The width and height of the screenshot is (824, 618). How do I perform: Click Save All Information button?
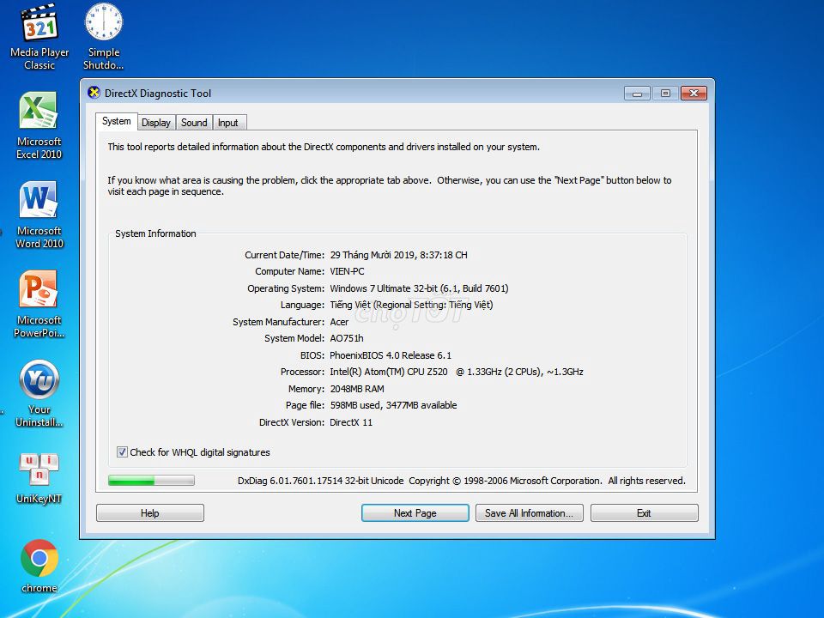click(x=530, y=513)
